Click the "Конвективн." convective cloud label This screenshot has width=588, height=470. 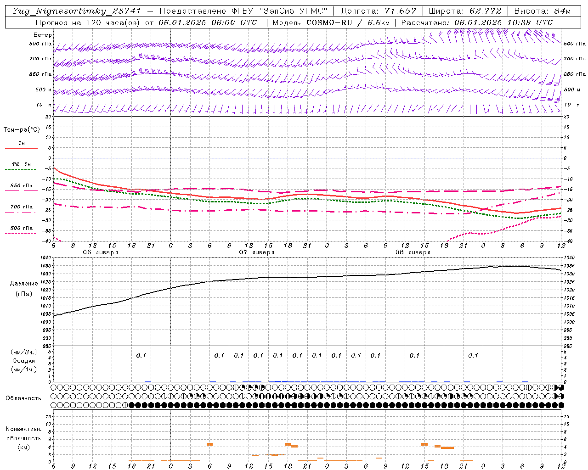23,429
